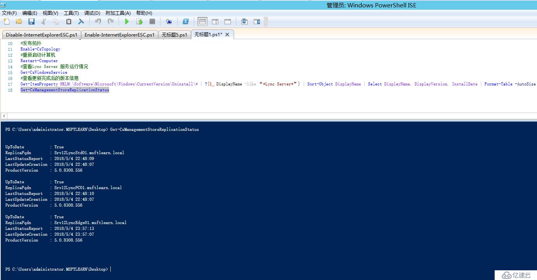Open the 工具(T) menu
The width and height of the screenshot is (537, 280).
(71, 13)
